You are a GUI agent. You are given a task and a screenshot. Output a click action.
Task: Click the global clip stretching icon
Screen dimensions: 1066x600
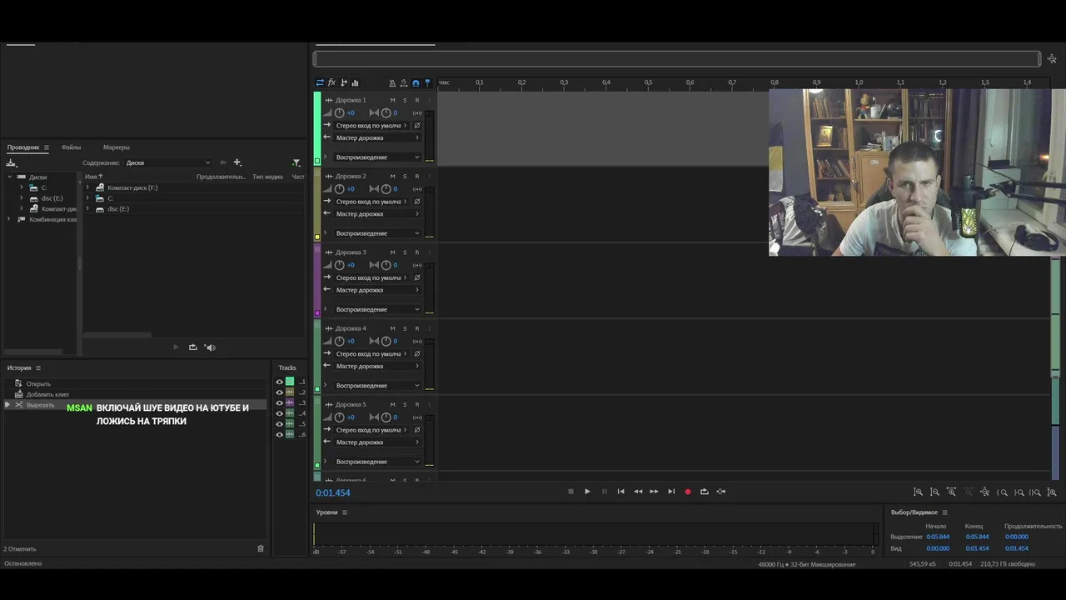(404, 82)
